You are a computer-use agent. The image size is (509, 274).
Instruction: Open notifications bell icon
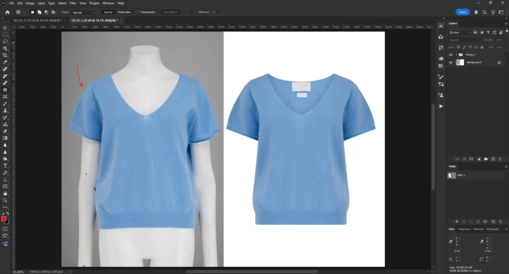476,12
